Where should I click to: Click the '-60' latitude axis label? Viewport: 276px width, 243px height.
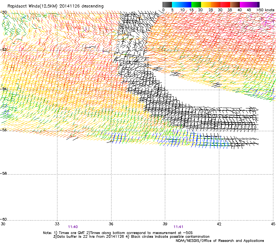coord(3,219)
